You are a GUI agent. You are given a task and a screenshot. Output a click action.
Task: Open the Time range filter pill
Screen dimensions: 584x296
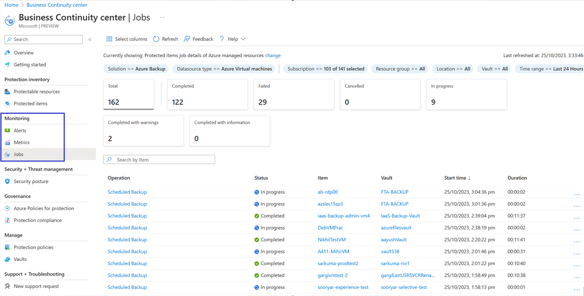point(550,69)
